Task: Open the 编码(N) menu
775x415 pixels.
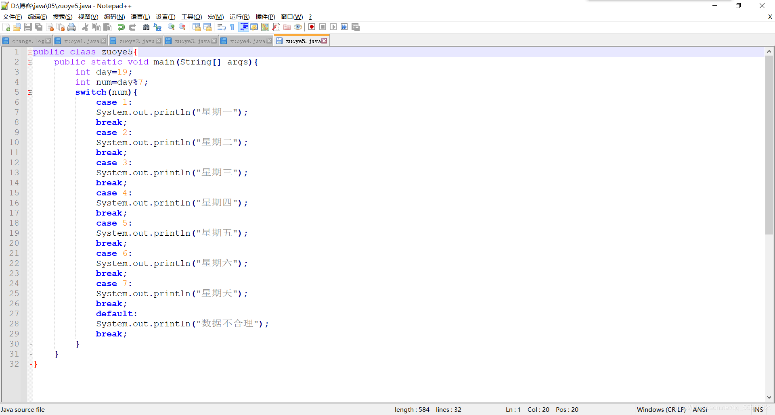Action: click(114, 17)
